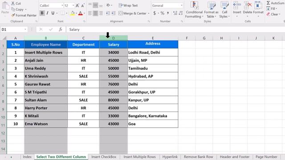Apply Accounting dollar format

click(155, 13)
